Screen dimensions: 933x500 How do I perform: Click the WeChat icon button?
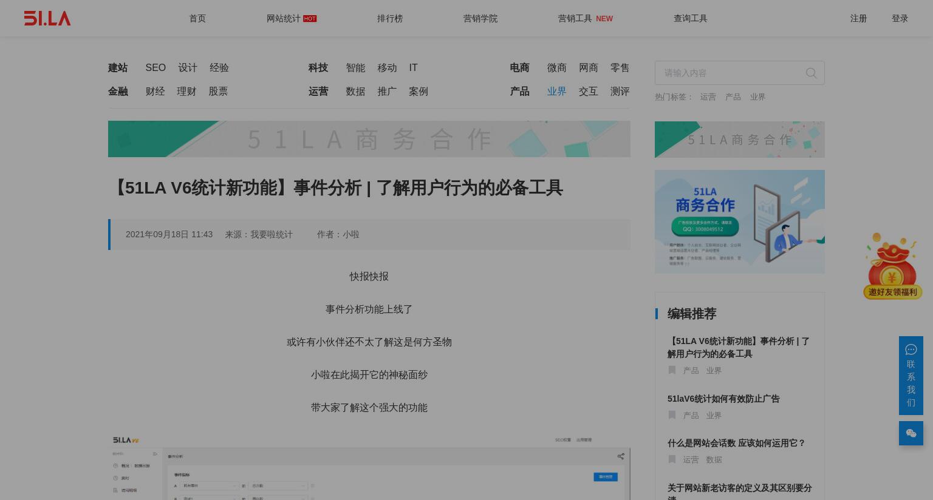[x=911, y=433]
